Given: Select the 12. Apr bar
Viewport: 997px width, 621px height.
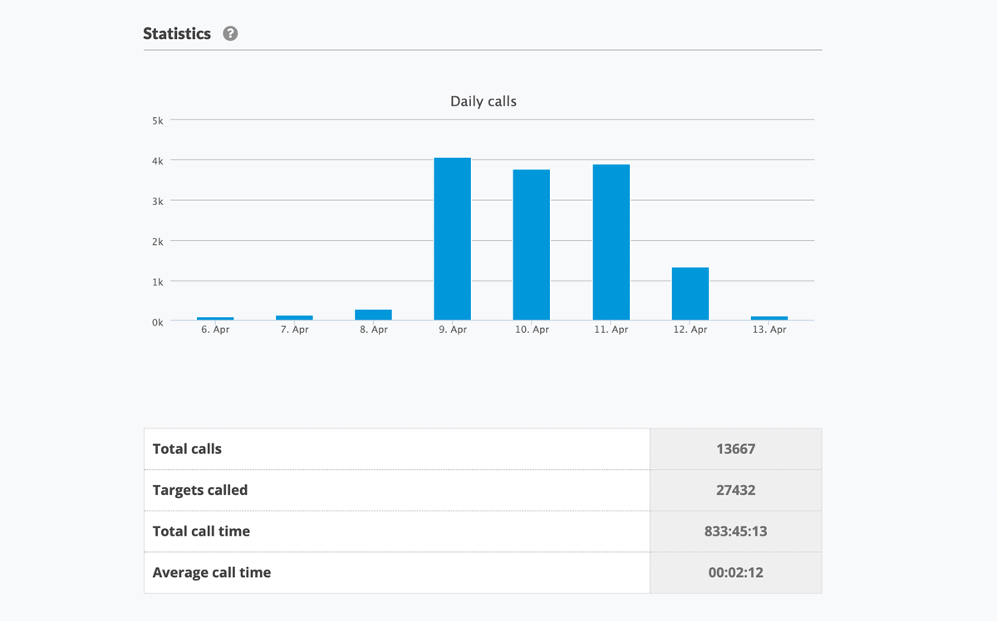Looking at the screenshot, I should click(x=690, y=294).
